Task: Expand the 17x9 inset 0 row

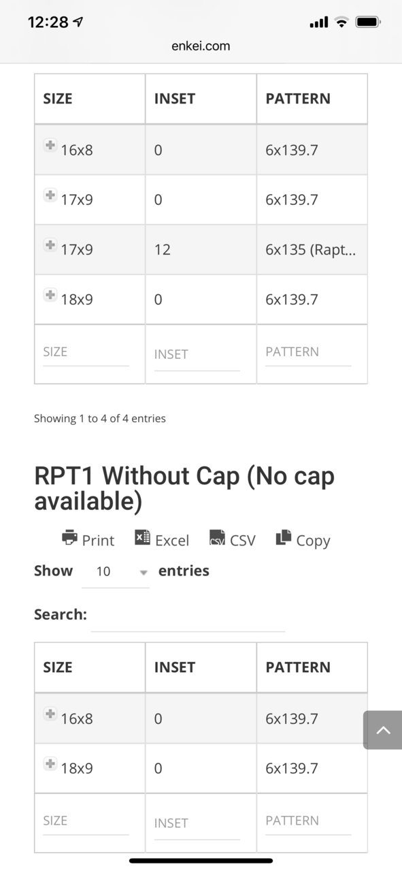Action: click(50, 195)
